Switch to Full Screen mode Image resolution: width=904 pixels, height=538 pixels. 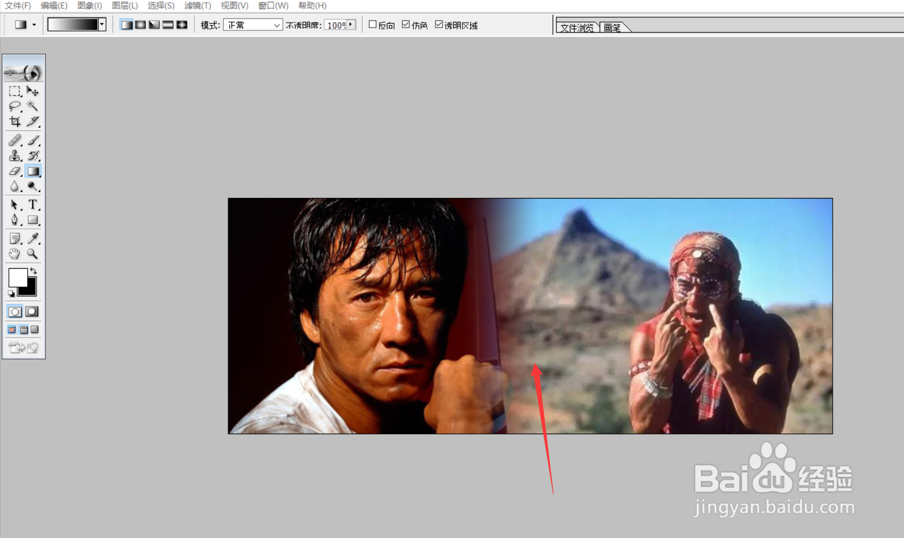[x=35, y=330]
